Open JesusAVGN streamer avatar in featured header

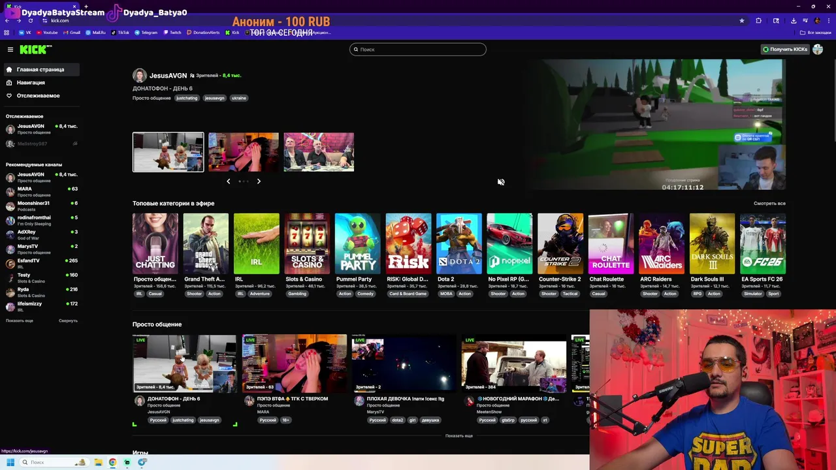pyautogui.click(x=139, y=76)
